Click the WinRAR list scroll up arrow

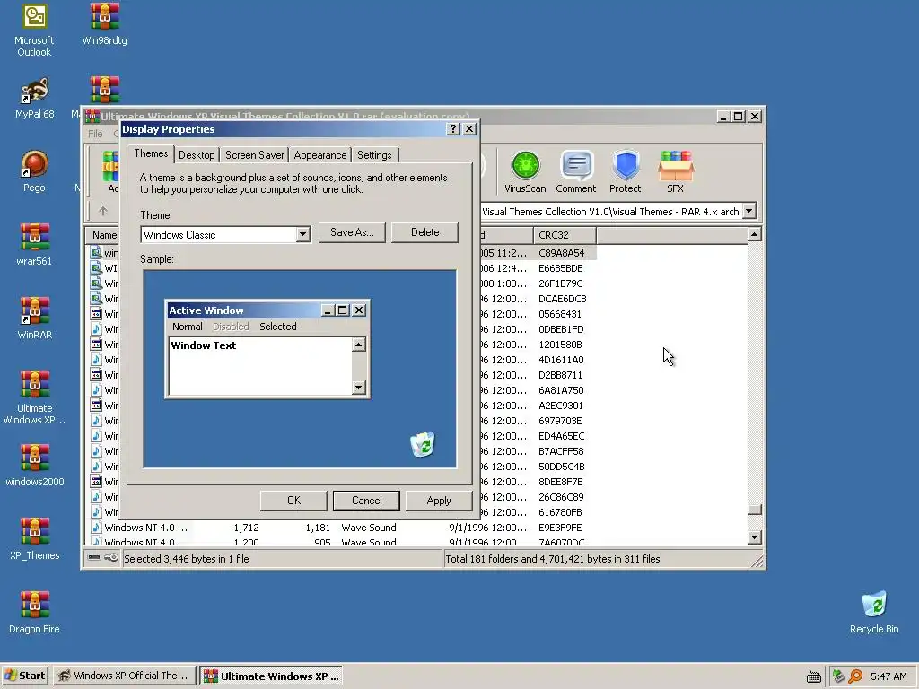(x=754, y=235)
